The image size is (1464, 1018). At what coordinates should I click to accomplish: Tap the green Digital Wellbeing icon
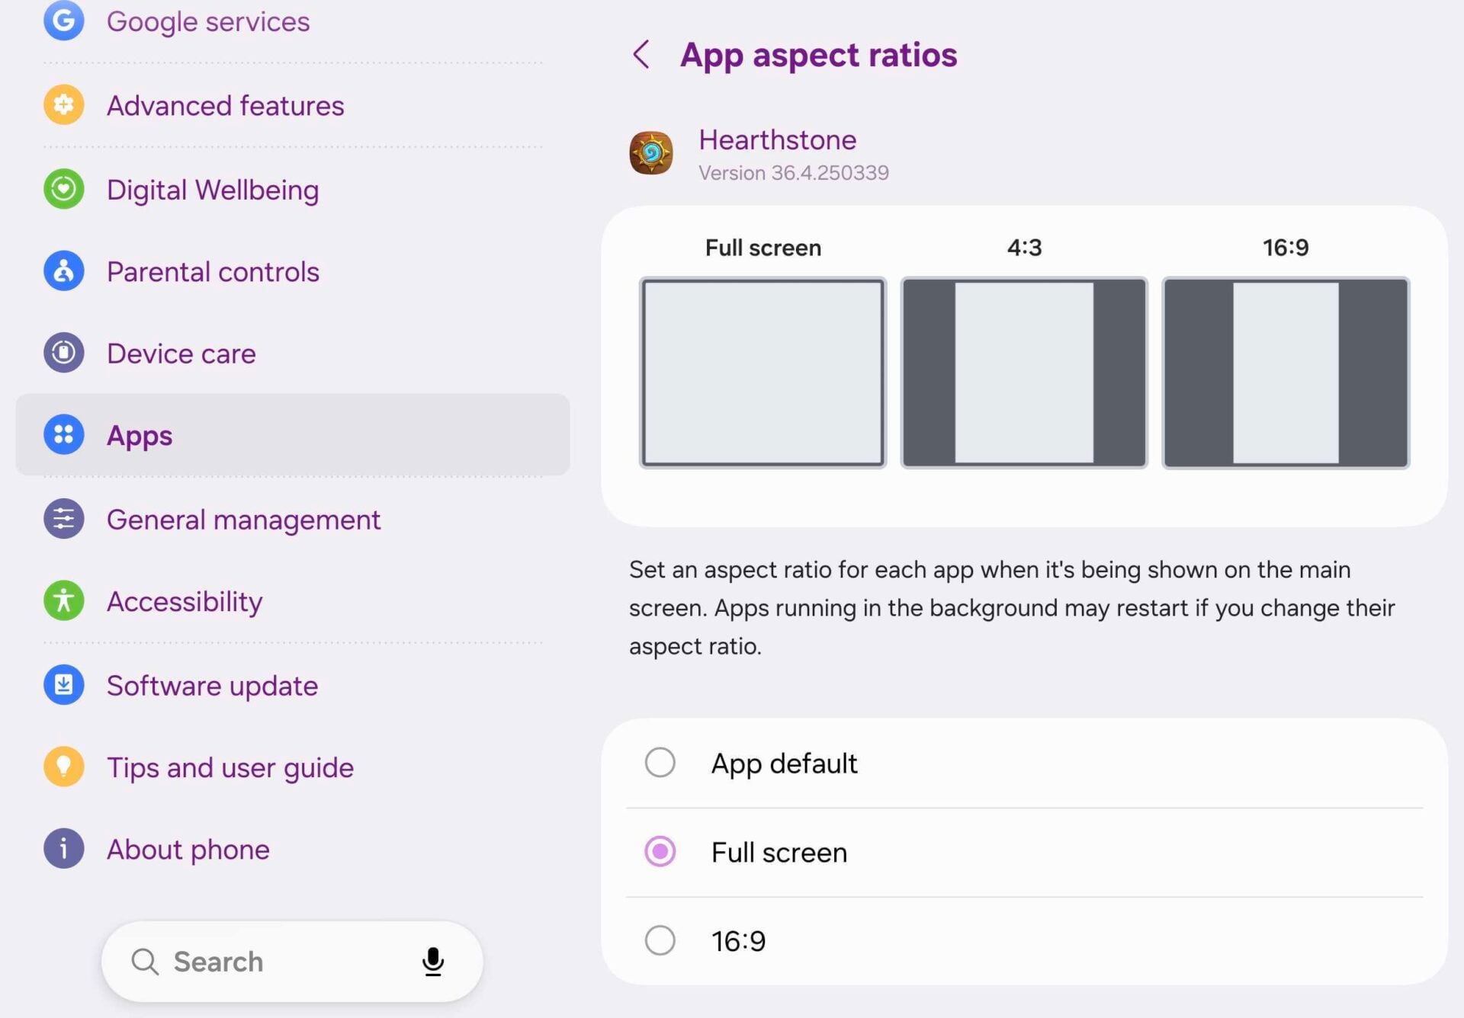point(64,189)
